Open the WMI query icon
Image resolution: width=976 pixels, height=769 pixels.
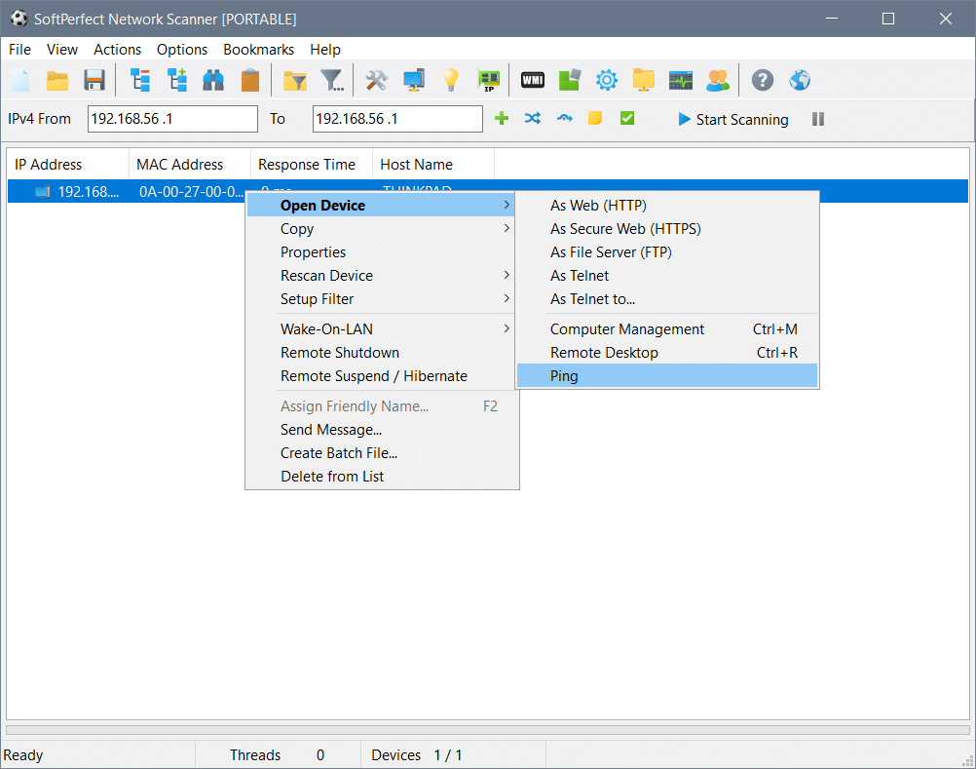533,80
